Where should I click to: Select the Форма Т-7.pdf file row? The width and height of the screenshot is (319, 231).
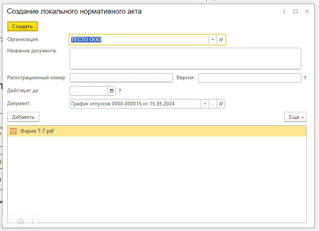156,131
